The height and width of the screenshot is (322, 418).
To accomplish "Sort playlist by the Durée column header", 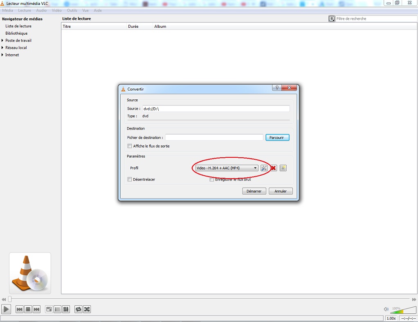I will [139, 27].
